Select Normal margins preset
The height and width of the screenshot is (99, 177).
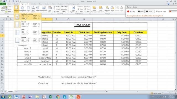(28, 24)
